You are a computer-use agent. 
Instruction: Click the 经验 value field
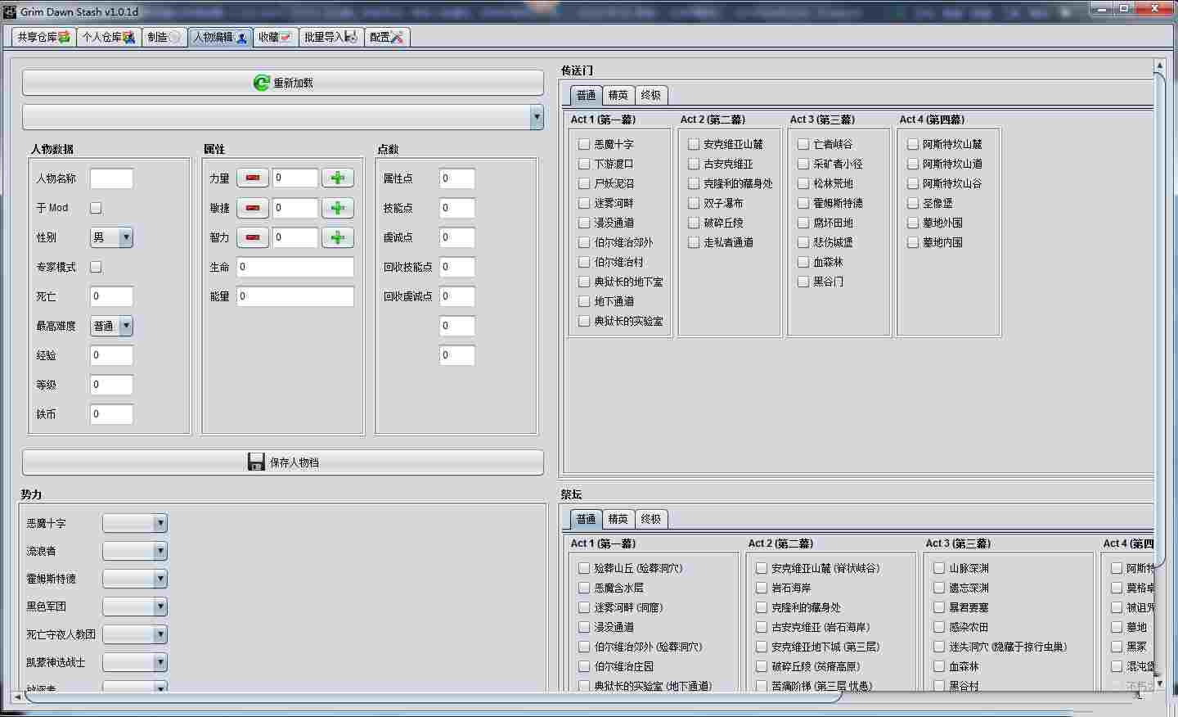tap(111, 355)
